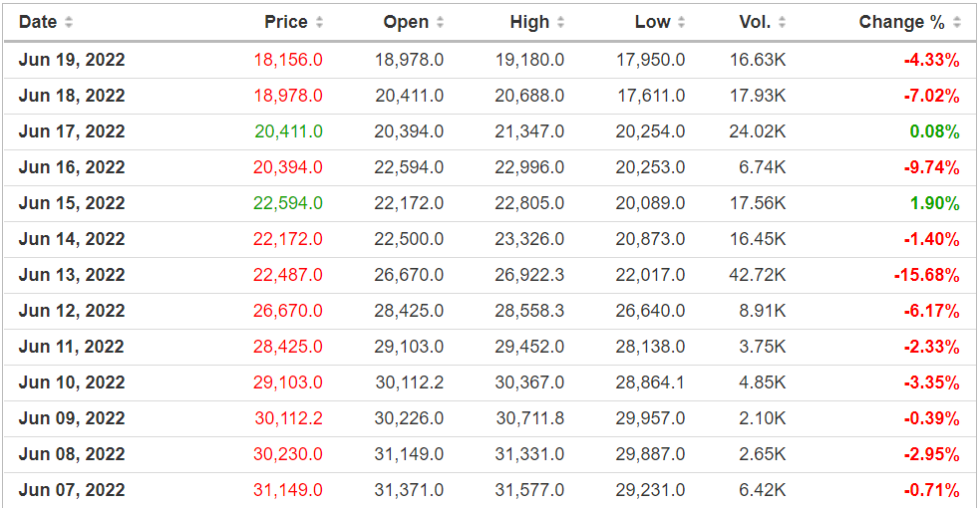Click the High value 19,180.0
The height and width of the screenshot is (508, 980).
[x=530, y=60]
